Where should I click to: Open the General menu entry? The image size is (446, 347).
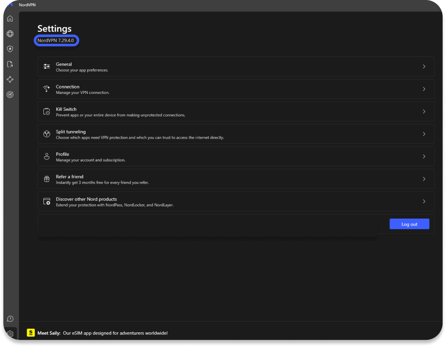coord(236,67)
